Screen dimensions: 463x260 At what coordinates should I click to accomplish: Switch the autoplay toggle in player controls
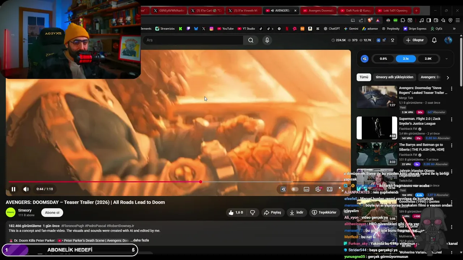295,189
